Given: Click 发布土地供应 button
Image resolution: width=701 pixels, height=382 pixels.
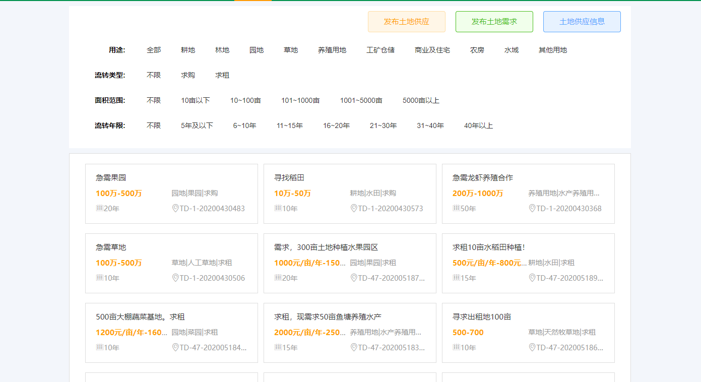Looking at the screenshot, I should pyautogui.click(x=406, y=22).
